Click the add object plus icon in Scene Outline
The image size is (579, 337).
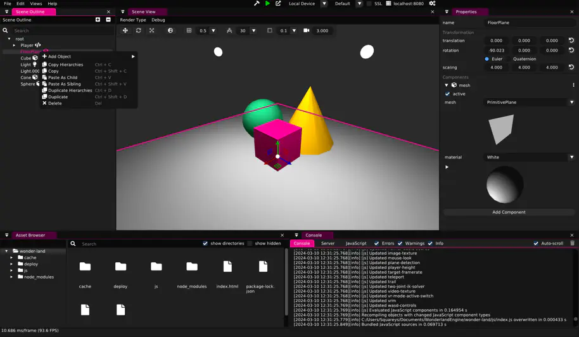click(98, 20)
